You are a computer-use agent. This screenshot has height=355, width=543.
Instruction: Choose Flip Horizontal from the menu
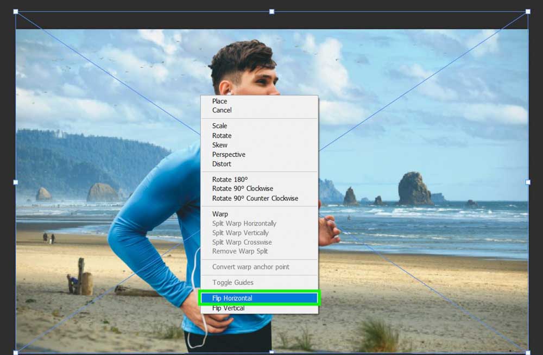coord(259,298)
